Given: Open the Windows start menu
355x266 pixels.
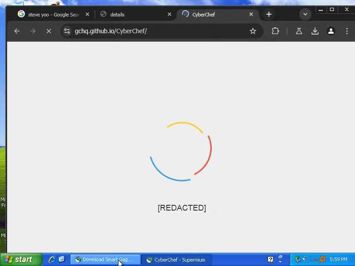Looking at the screenshot, I should coord(21,259).
